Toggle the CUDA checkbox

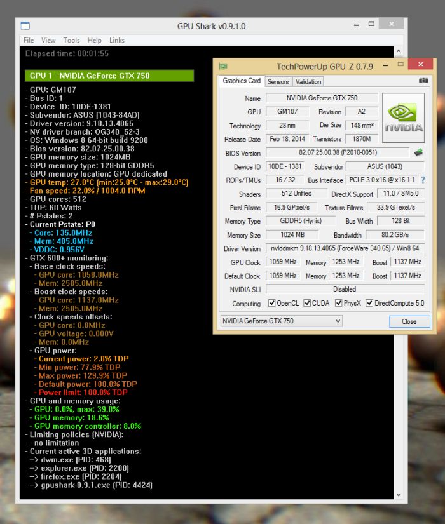click(307, 303)
